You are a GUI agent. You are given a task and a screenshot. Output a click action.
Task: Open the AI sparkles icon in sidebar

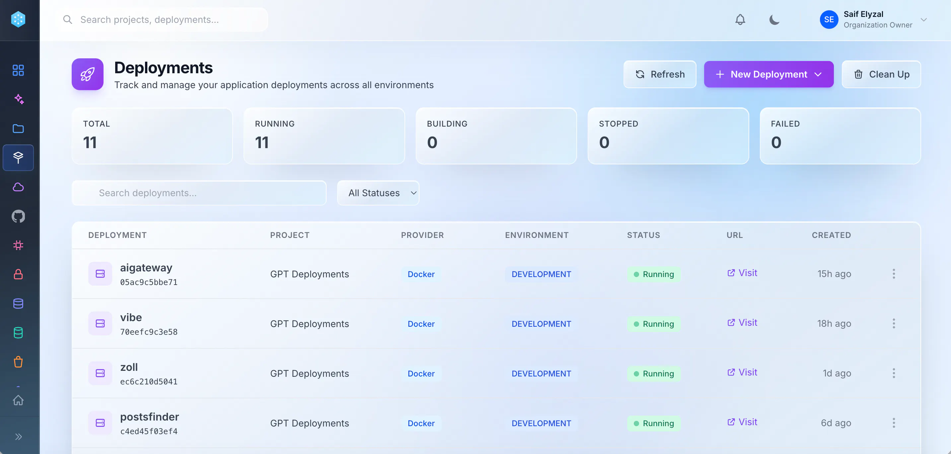pyautogui.click(x=18, y=99)
